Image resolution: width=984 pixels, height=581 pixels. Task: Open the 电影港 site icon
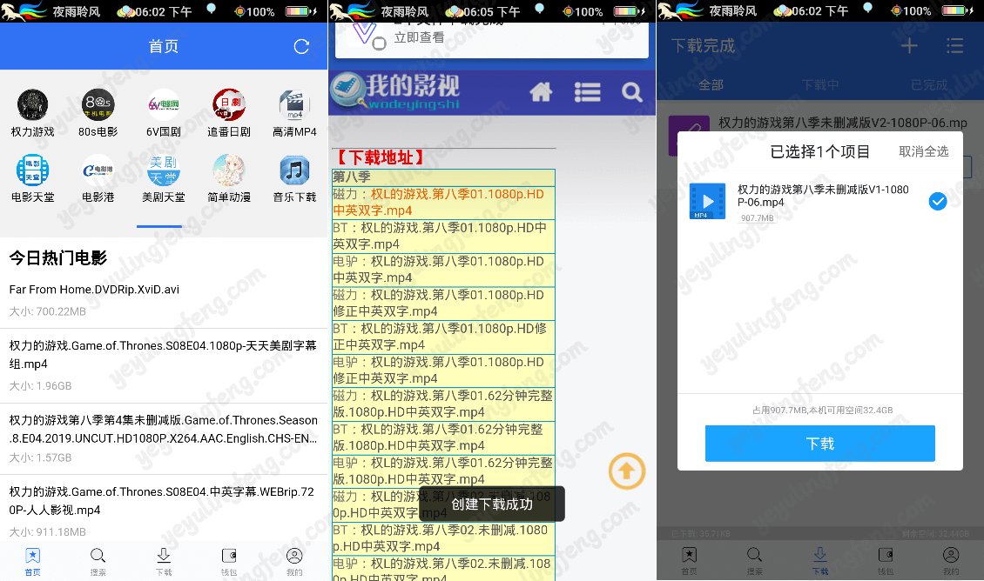[x=98, y=178]
